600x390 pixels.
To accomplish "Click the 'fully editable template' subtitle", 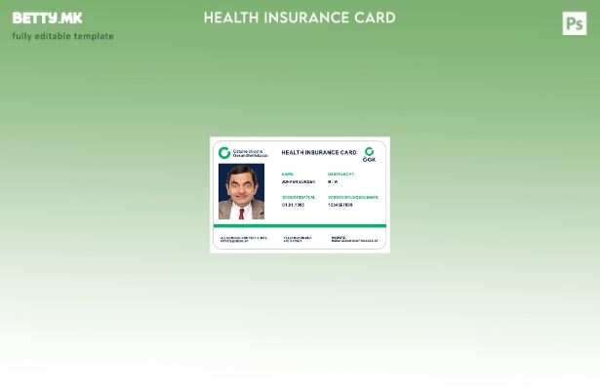I will pyautogui.click(x=62, y=36).
